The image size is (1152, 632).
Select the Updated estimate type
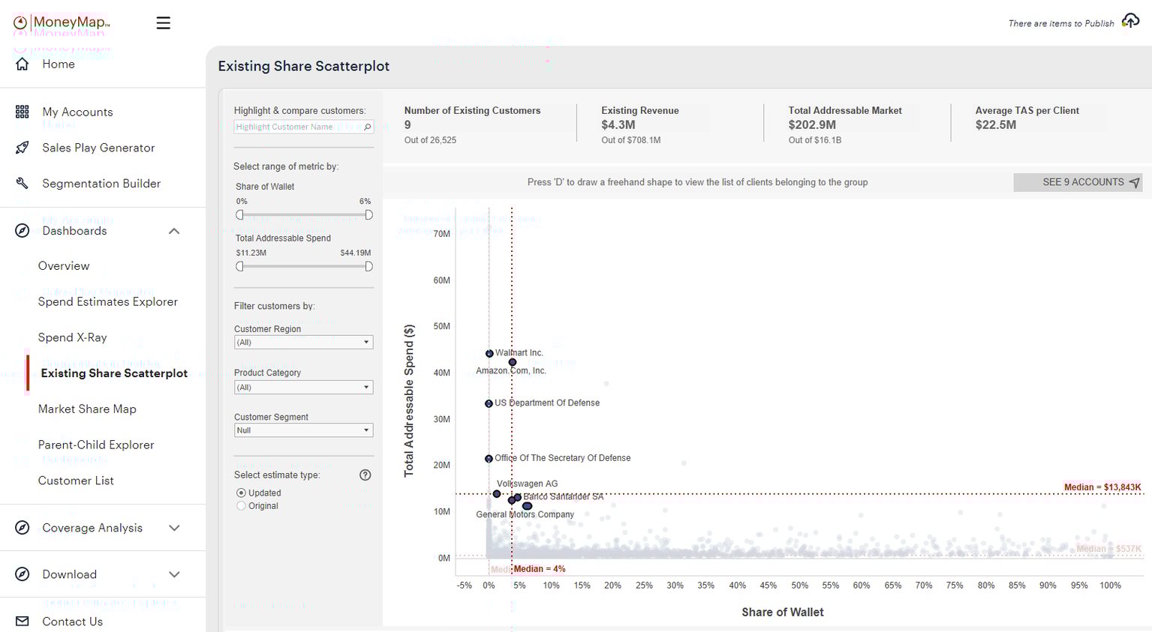coord(241,493)
